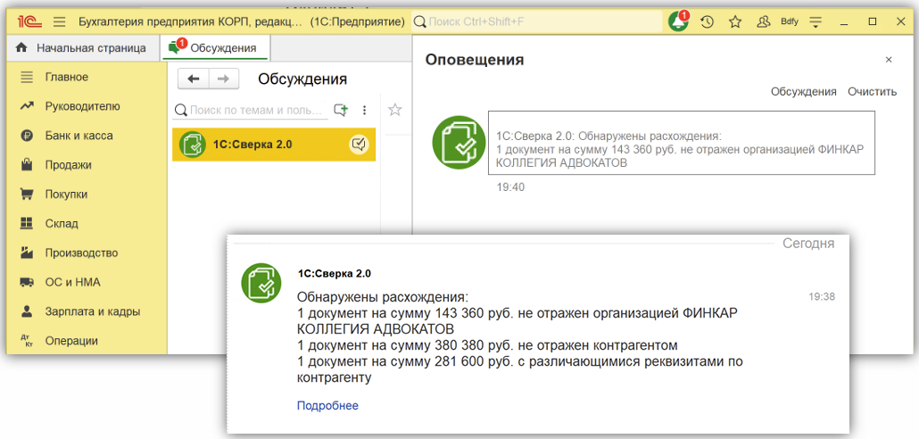Viewport: 919px width, 439px height.
Task: Click the Покупки cart icon
Action: pyautogui.click(x=27, y=194)
